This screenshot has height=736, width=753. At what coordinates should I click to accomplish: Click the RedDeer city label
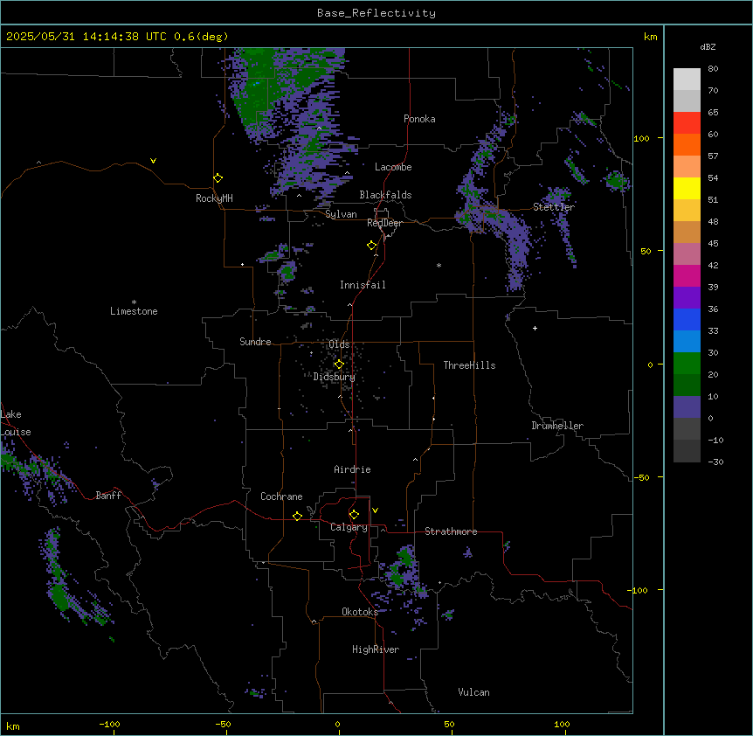(x=384, y=223)
